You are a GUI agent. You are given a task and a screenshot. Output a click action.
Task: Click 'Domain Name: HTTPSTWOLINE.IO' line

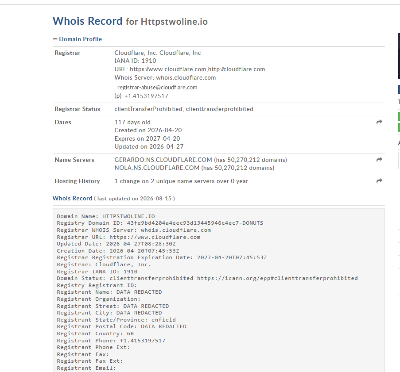click(x=105, y=216)
